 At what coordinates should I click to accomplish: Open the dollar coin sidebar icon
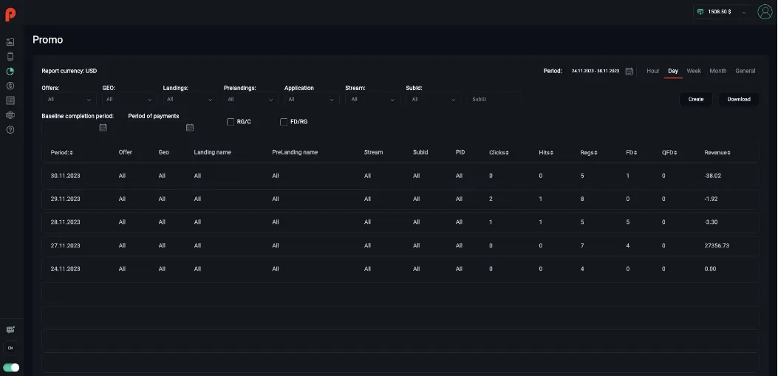[x=10, y=86]
